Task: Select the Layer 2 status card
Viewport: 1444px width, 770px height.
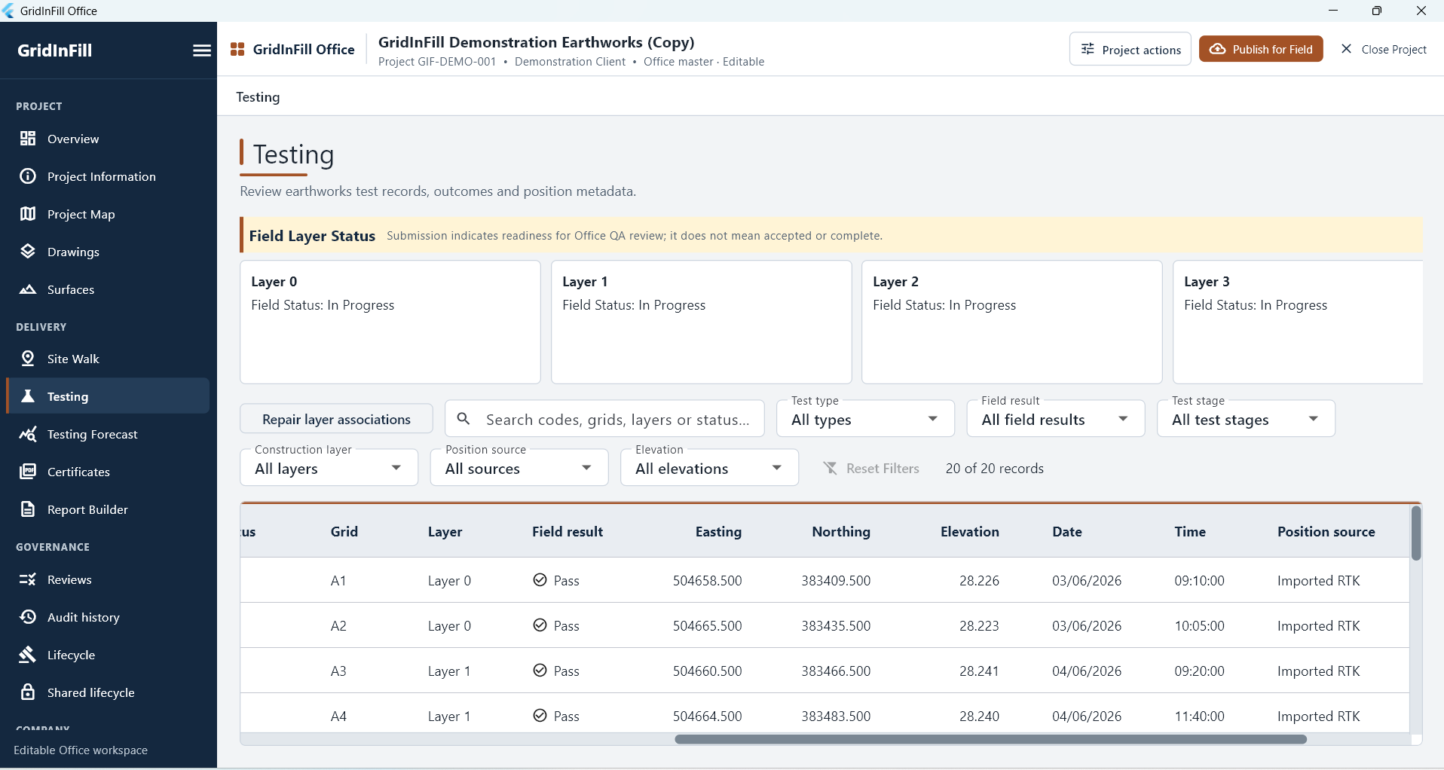Action: click(1012, 322)
